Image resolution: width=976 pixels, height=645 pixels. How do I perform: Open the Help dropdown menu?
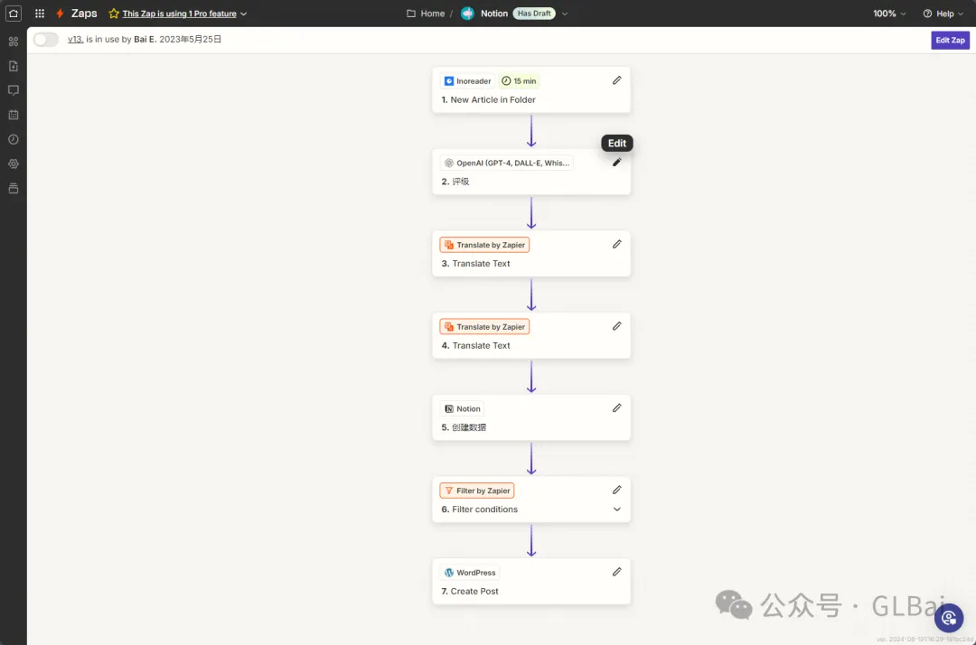coord(943,13)
